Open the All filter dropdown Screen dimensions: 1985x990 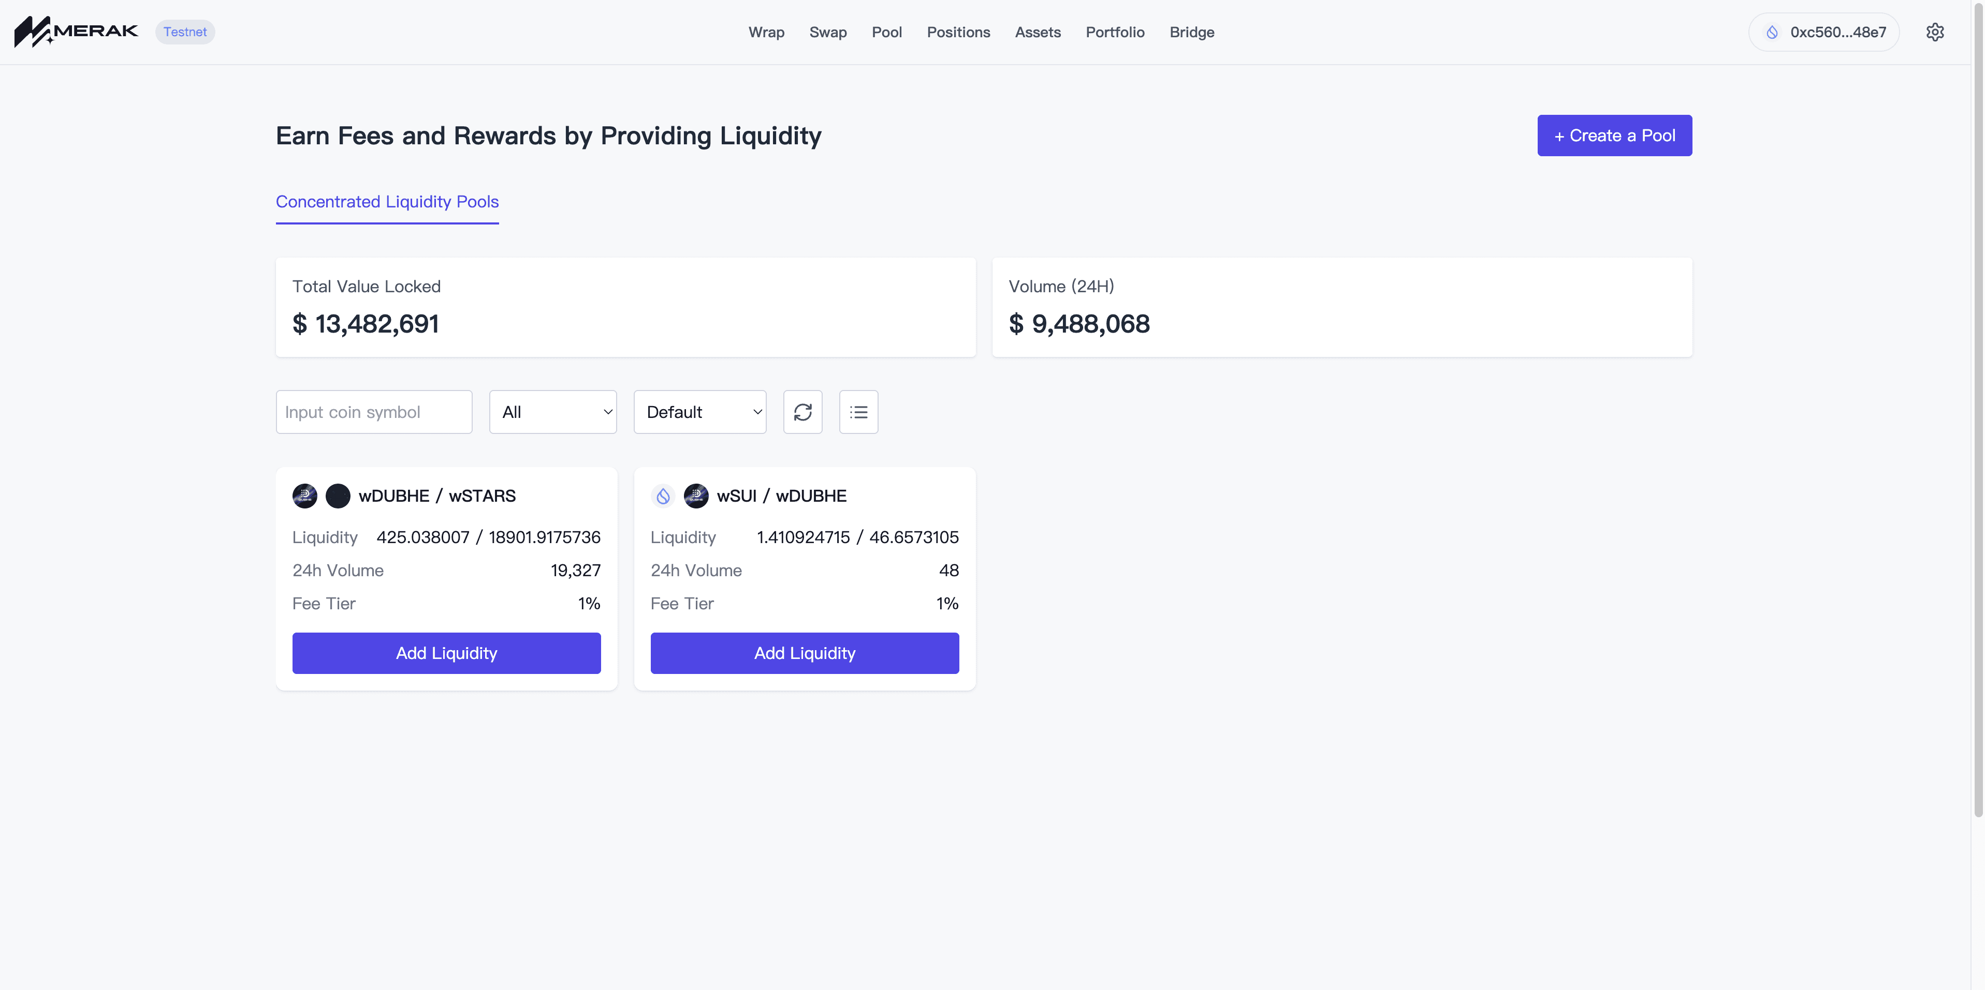552,412
